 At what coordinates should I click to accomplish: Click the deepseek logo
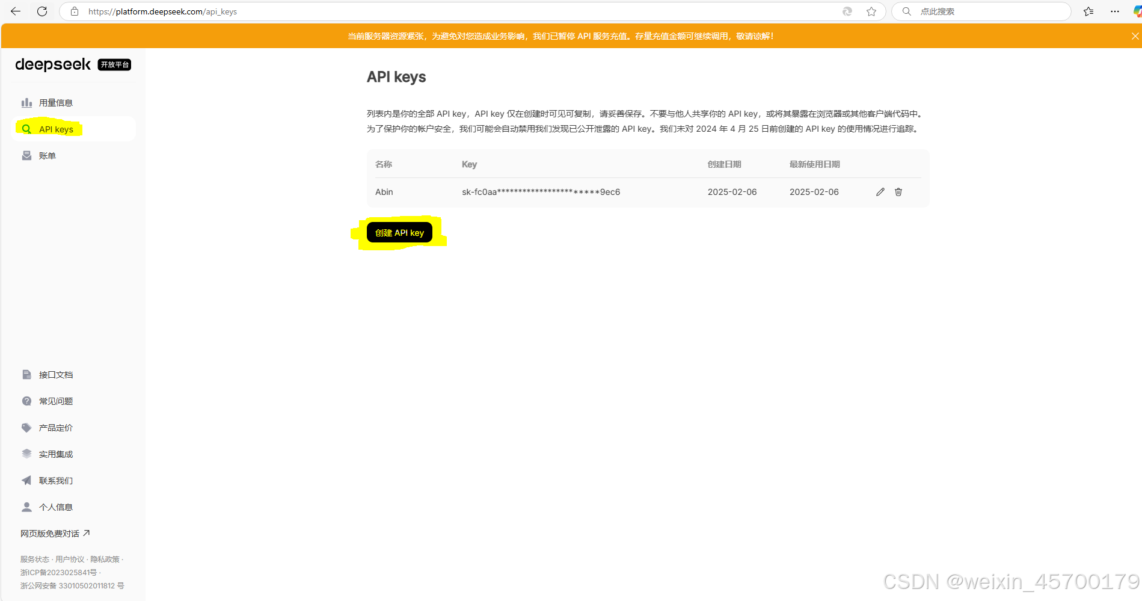pos(53,64)
